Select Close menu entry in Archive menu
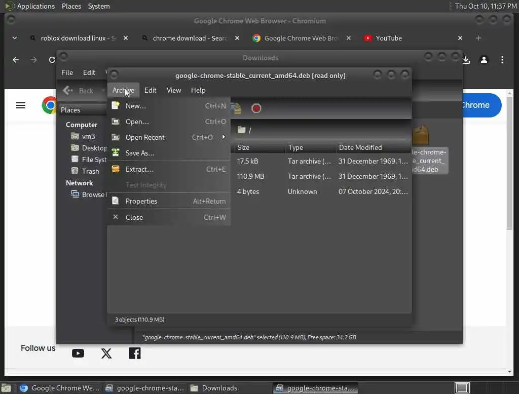The width and height of the screenshot is (519, 394). tap(169, 217)
